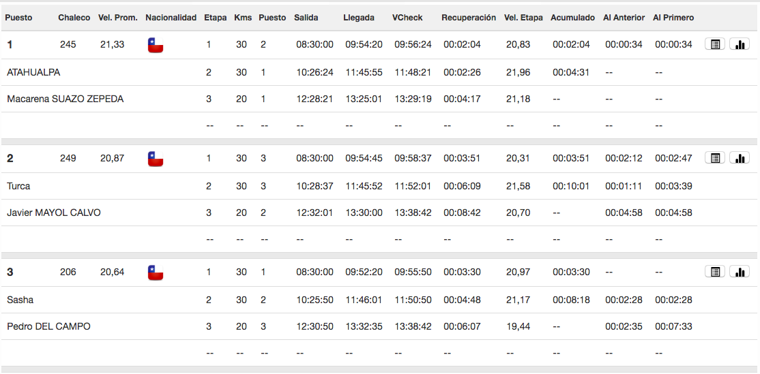Select horse name ATAHUALPA
Image resolution: width=760 pixels, height=374 pixels.
point(33,73)
